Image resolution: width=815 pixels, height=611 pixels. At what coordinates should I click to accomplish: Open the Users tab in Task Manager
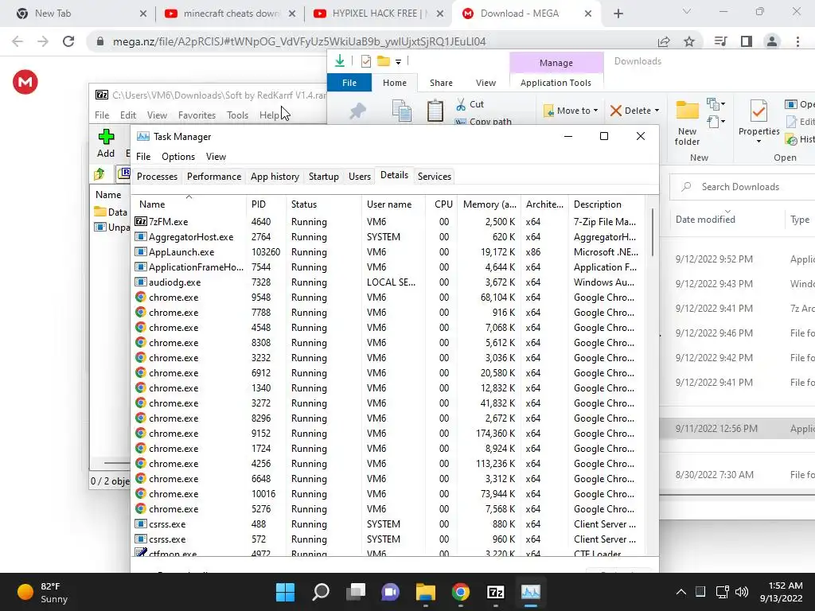point(359,177)
